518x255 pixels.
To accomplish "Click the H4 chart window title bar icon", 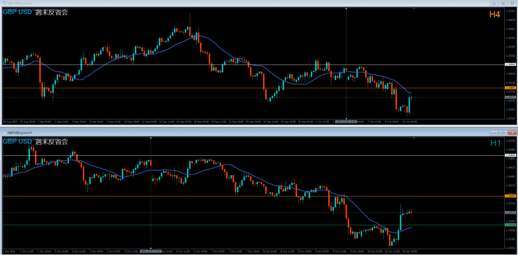I will 4,4.
